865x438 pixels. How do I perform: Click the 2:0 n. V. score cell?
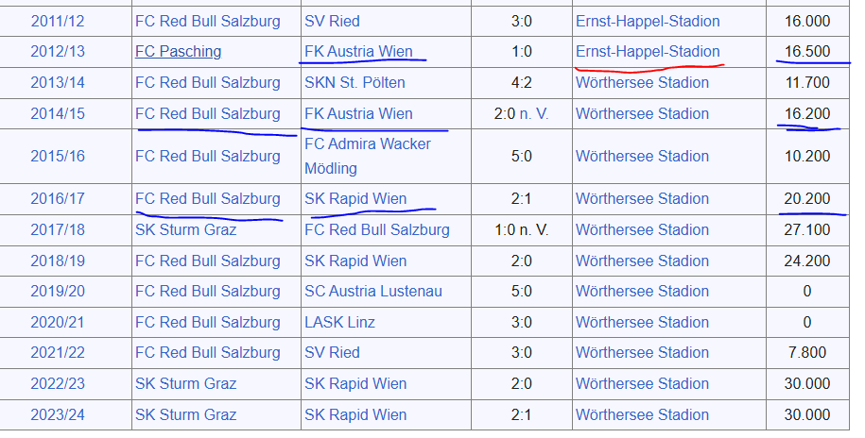click(x=521, y=114)
